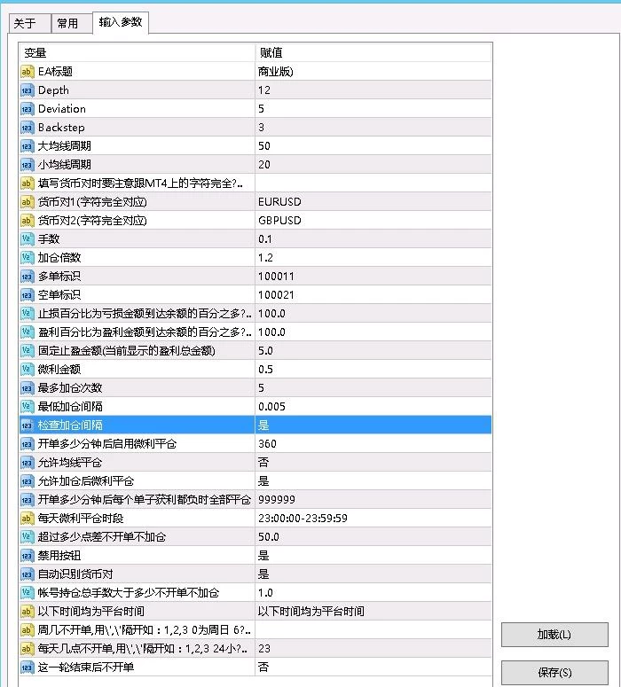Switch to the 常用 tab
The image size is (621, 687).
click(67, 23)
